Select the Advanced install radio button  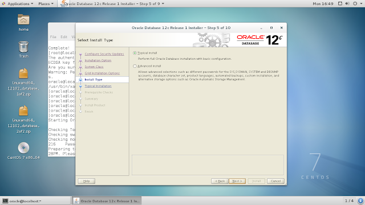coord(135,66)
